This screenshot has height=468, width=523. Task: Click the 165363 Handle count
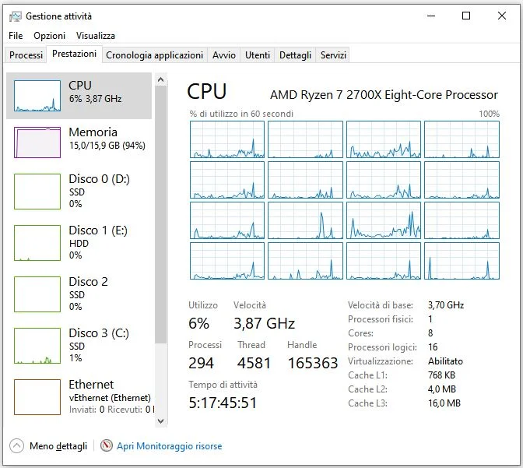click(x=313, y=363)
